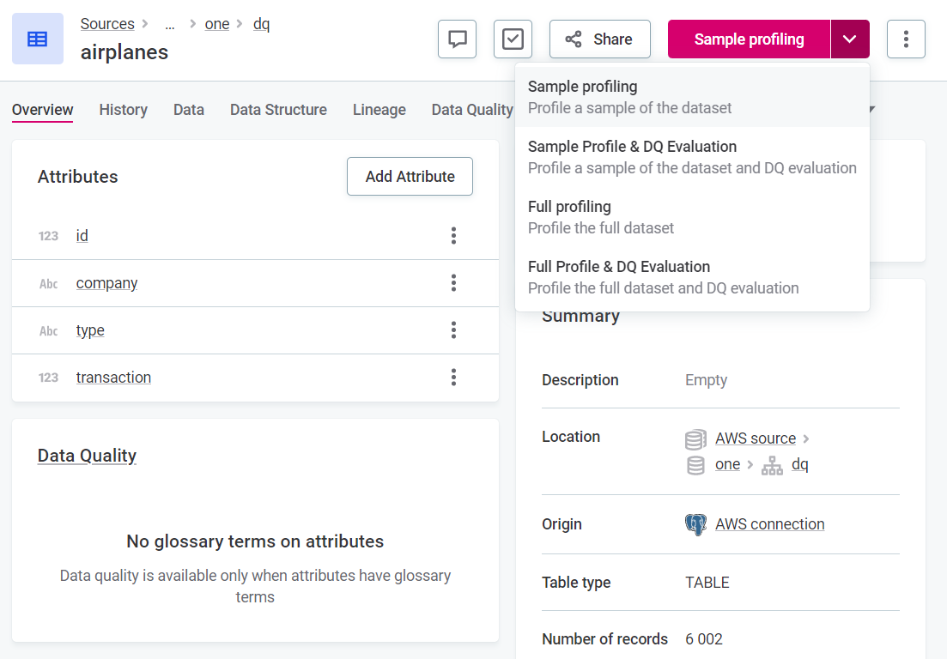Open the three-dot menu for id attribute

tap(453, 236)
